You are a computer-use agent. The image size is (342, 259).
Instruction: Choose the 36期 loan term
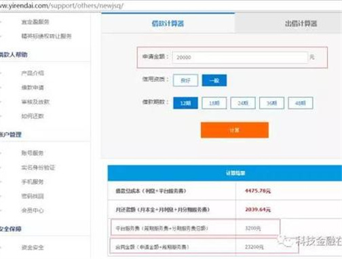(271, 103)
